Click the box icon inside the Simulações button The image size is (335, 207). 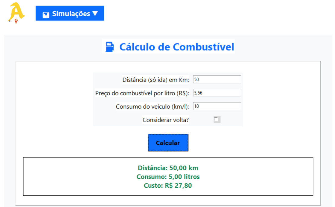[46, 13]
